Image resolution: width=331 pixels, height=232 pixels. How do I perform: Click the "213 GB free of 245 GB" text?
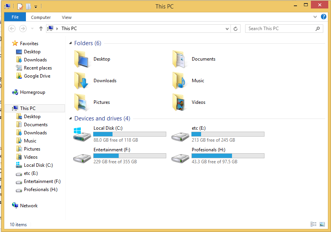213,140
